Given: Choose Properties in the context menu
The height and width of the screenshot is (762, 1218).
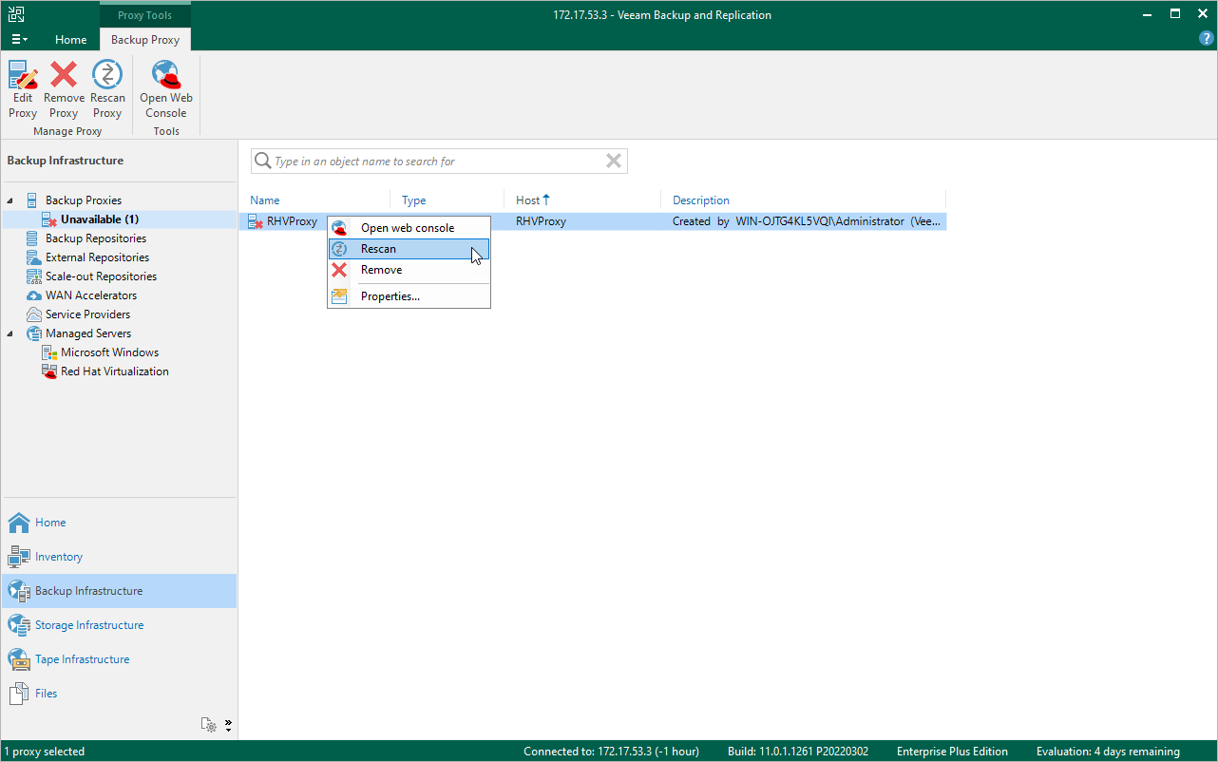Looking at the screenshot, I should pos(409,296).
